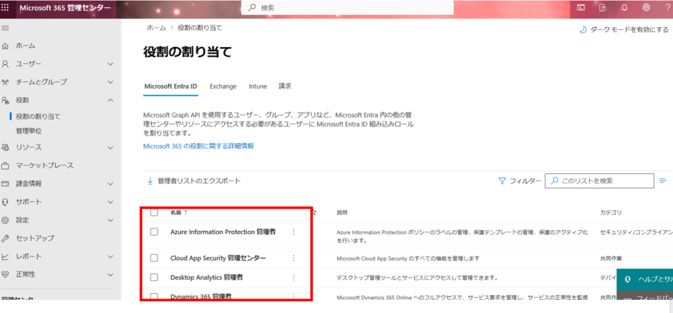Click the レポート chart icon
This screenshot has height=313, width=673.
point(5,257)
